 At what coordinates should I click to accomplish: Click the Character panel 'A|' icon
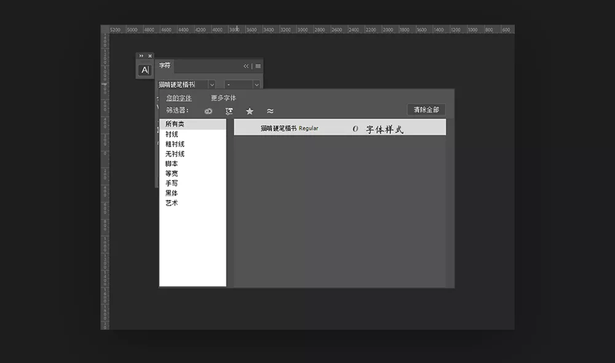[145, 70]
